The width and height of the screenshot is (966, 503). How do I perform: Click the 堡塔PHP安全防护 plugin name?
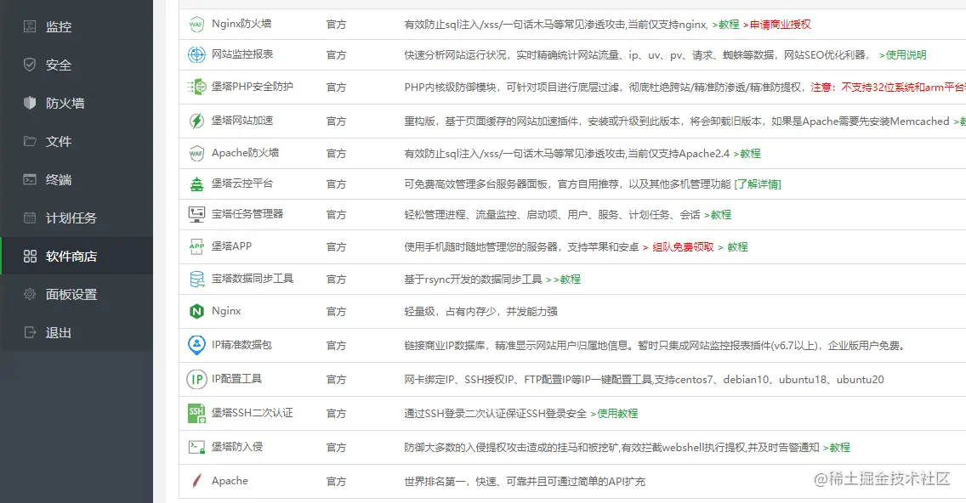click(x=253, y=86)
